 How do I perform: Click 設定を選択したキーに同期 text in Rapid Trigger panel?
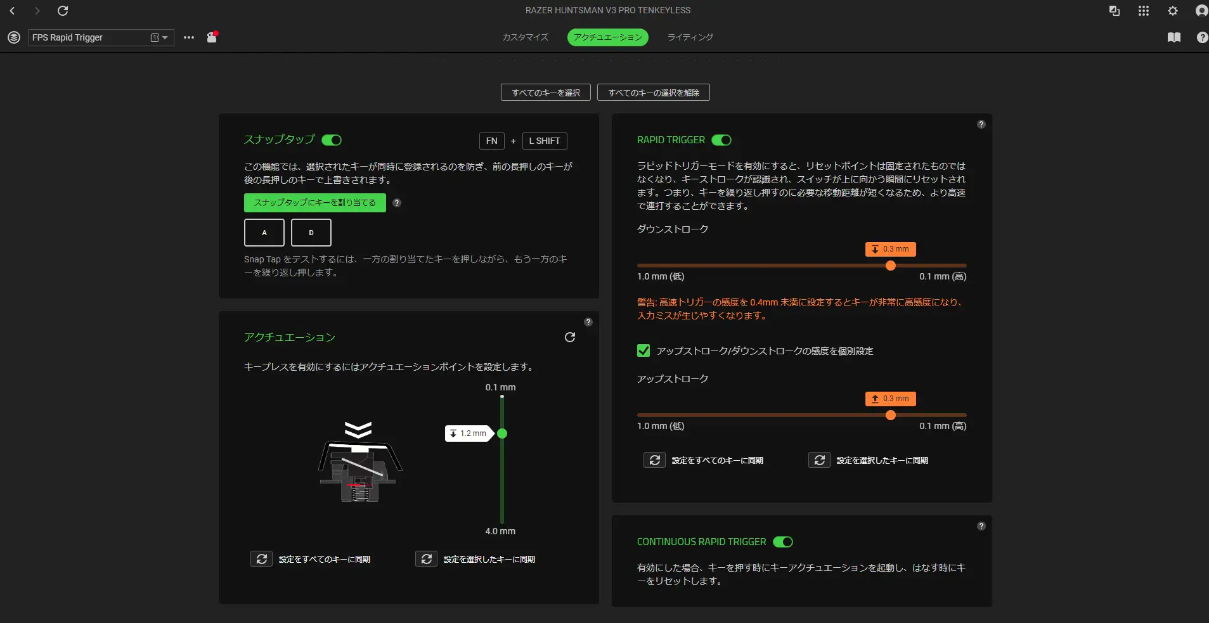pyautogui.click(x=883, y=460)
